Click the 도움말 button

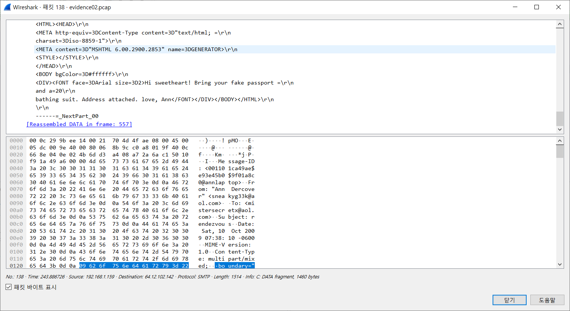547,300
